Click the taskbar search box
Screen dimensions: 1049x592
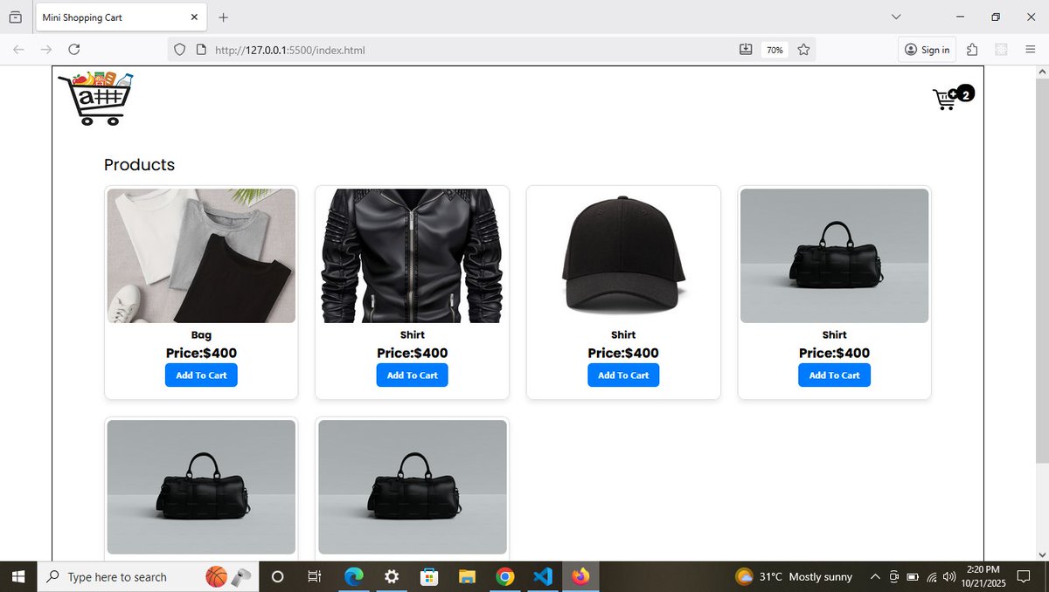(x=149, y=577)
